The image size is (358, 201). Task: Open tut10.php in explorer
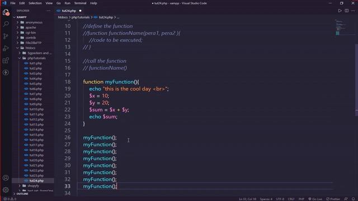[36, 109]
